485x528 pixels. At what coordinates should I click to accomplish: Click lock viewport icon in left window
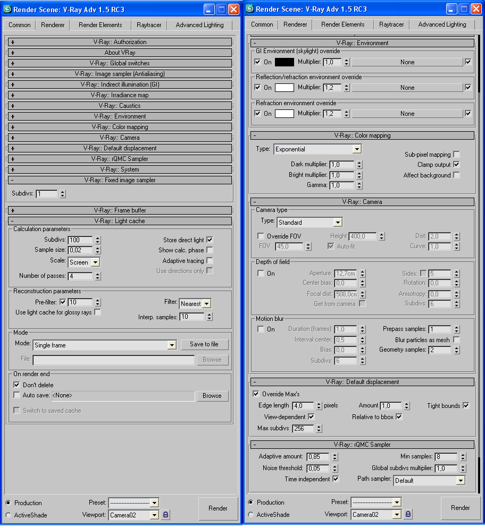[x=165, y=515]
